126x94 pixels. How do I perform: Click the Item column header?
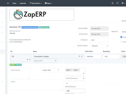[x=35, y=51]
